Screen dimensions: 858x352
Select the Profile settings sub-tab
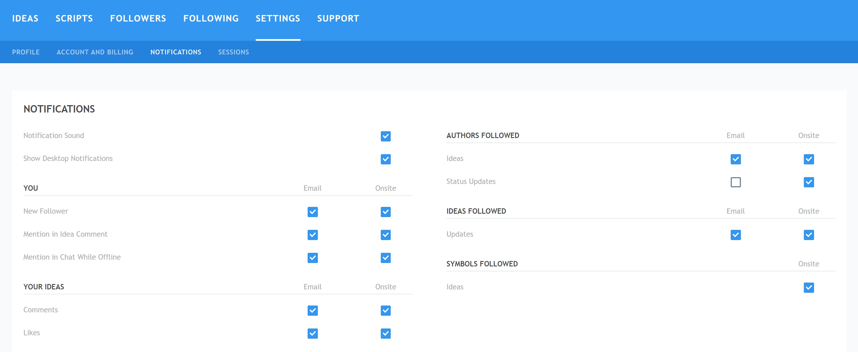point(26,52)
